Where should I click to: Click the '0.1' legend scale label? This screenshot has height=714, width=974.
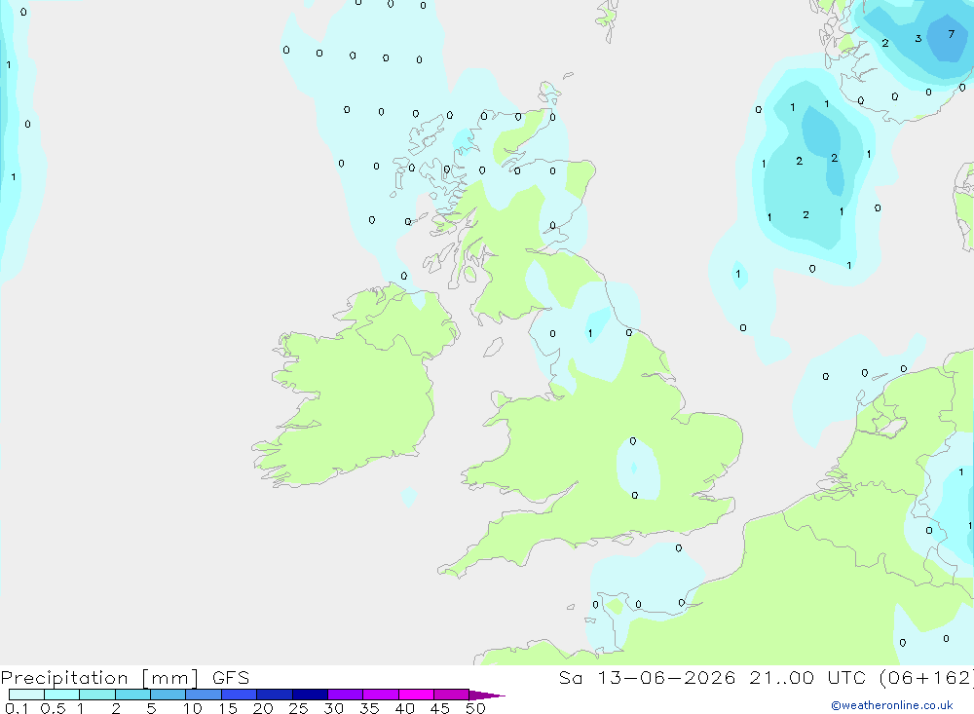tap(17, 708)
